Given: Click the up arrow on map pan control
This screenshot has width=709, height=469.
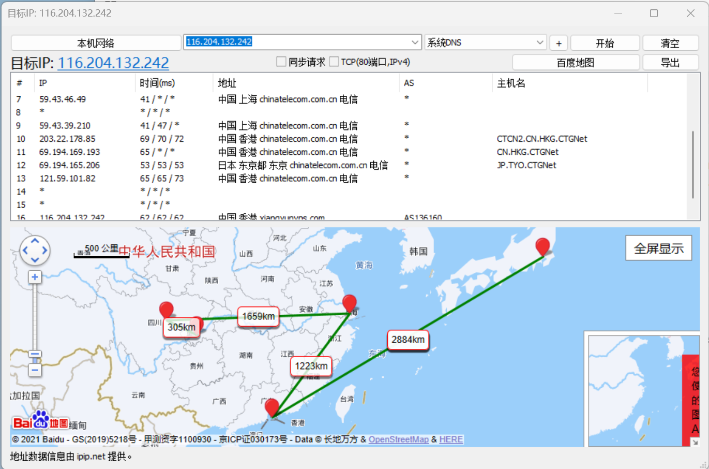Looking at the screenshot, I should [x=35, y=240].
